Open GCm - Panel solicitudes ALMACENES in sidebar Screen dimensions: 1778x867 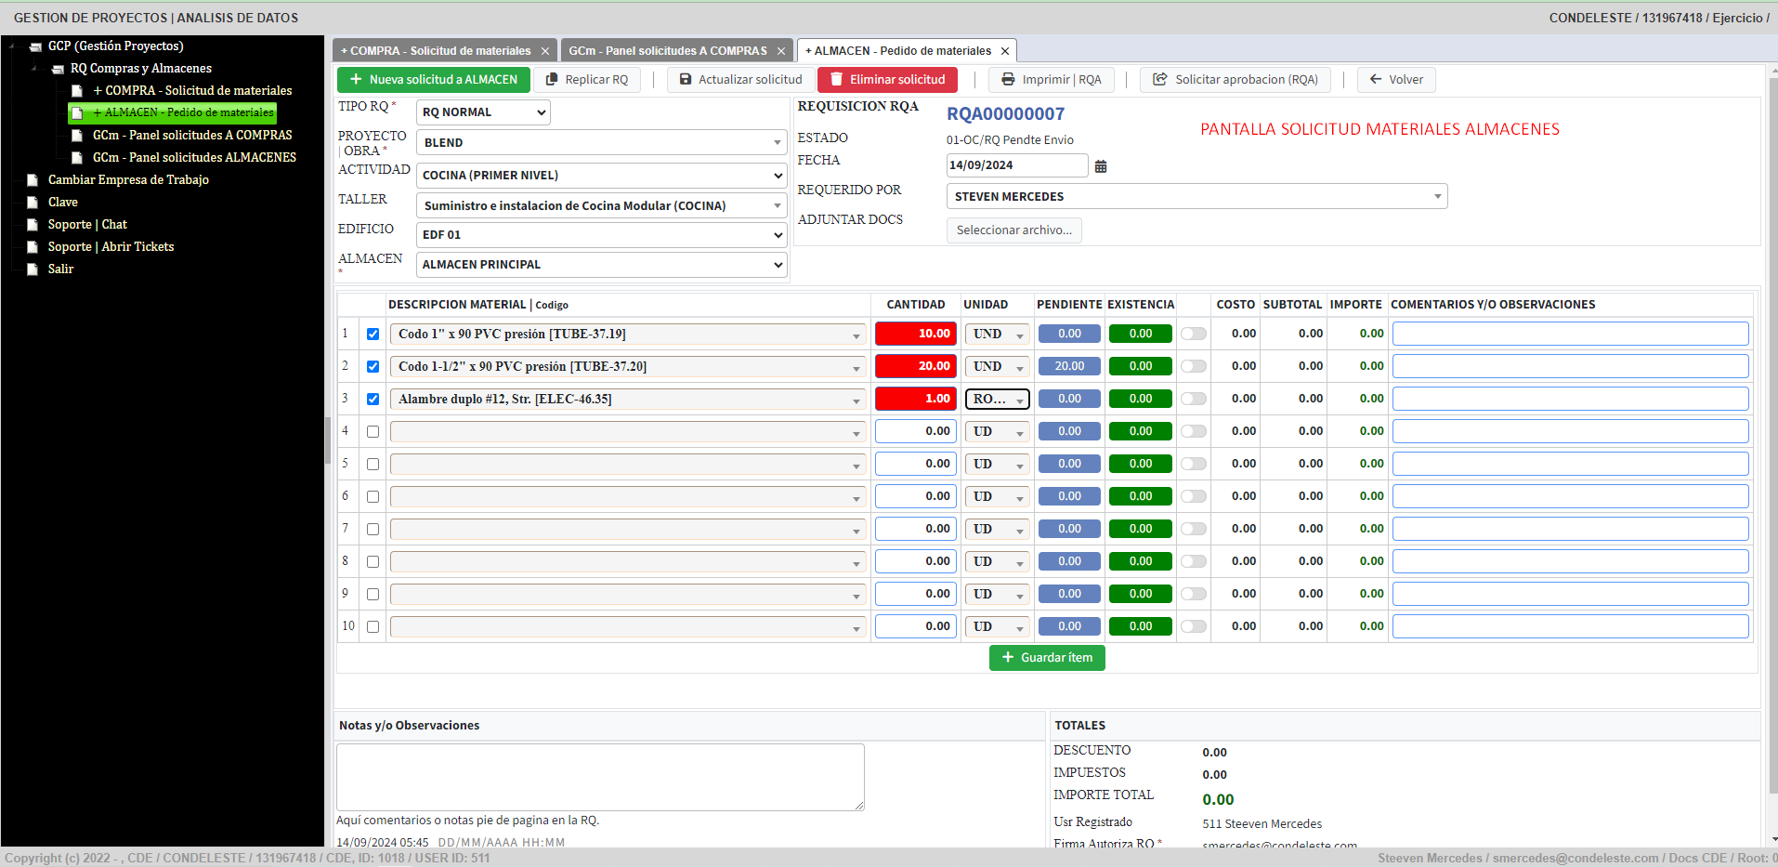(x=194, y=158)
